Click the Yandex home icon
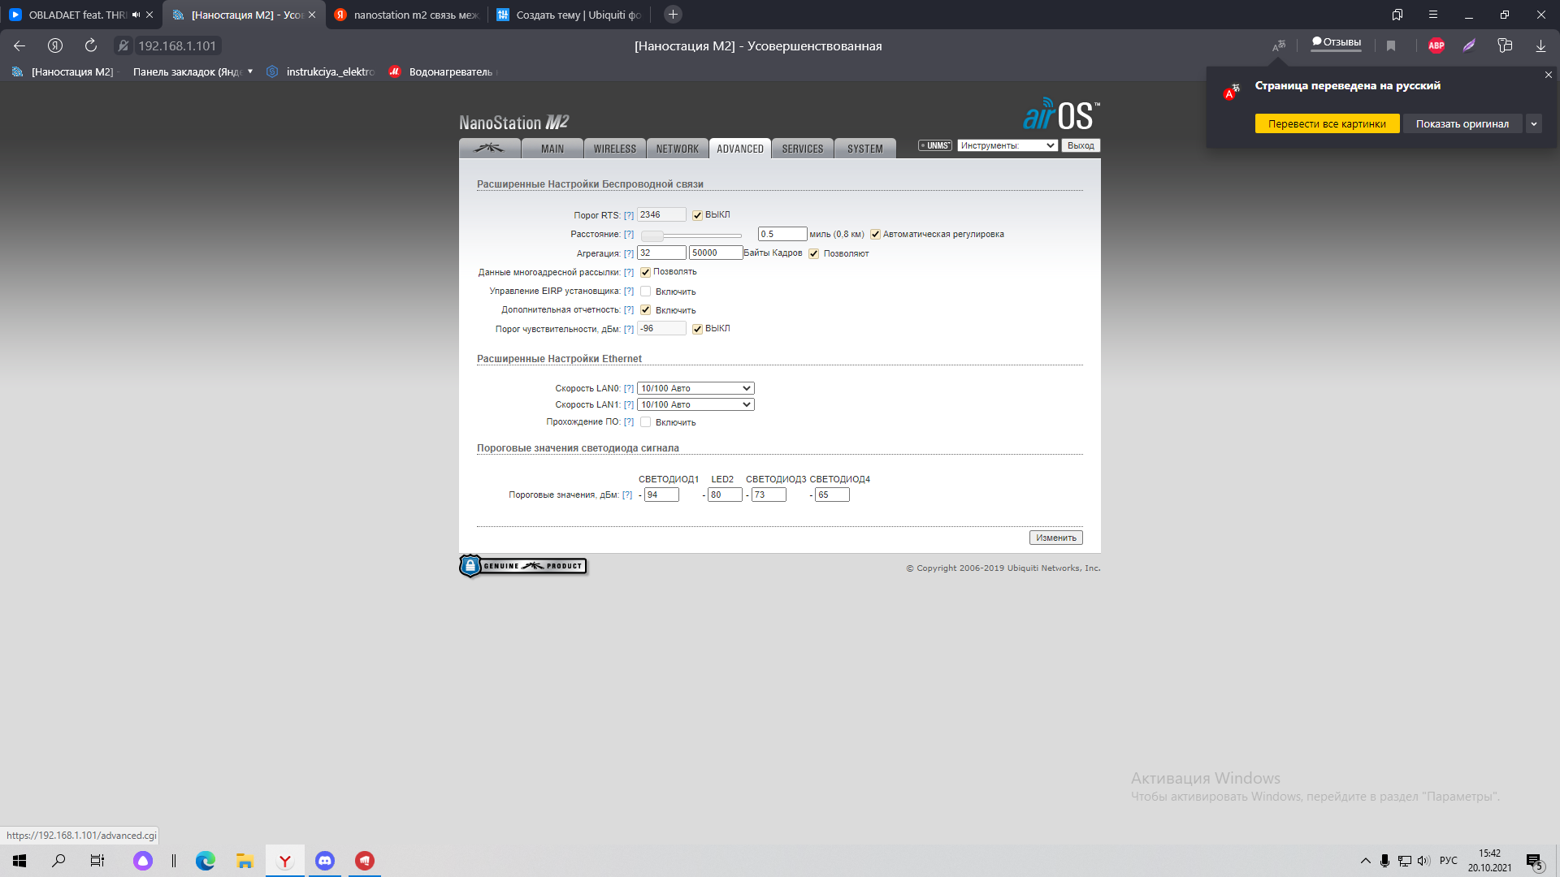 click(55, 45)
